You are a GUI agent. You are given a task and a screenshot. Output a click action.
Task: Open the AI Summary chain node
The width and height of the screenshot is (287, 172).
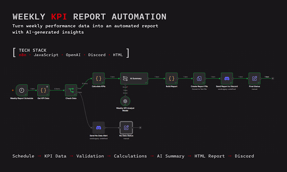pos(134,79)
